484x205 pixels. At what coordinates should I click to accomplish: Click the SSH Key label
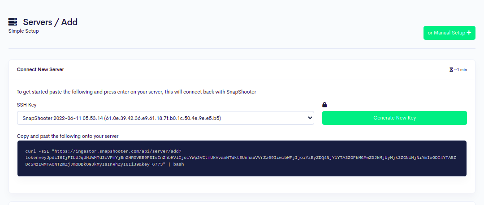click(26, 105)
